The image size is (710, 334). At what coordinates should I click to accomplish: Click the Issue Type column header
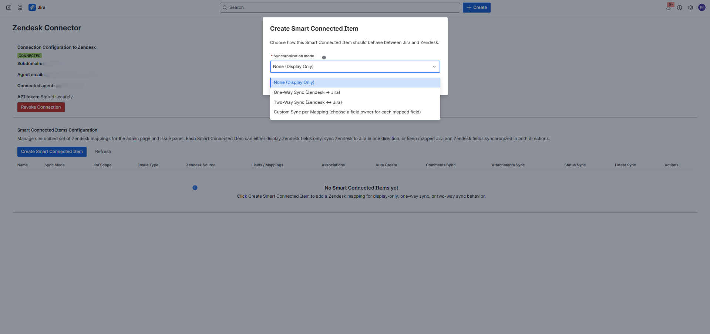[148, 165]
